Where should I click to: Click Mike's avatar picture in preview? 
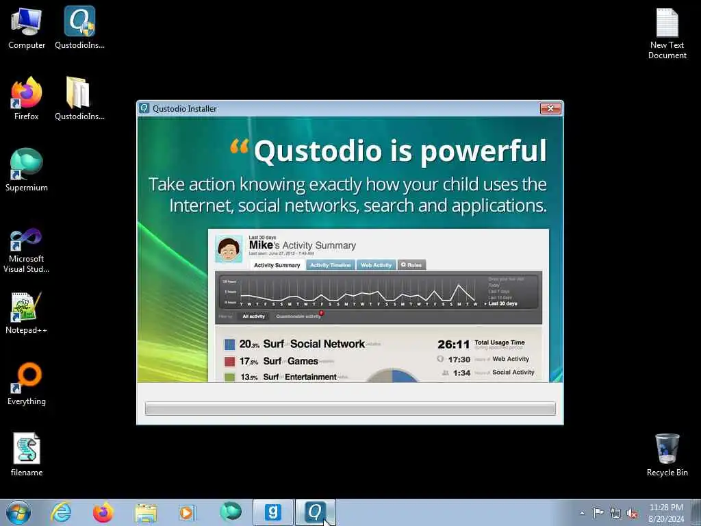point(229,249)
